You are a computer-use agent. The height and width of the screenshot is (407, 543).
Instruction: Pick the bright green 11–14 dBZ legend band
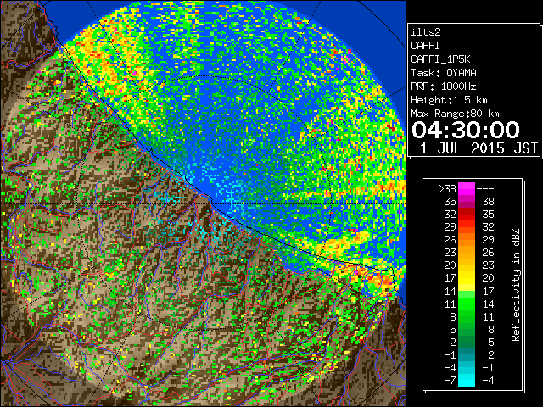point(467,304)
